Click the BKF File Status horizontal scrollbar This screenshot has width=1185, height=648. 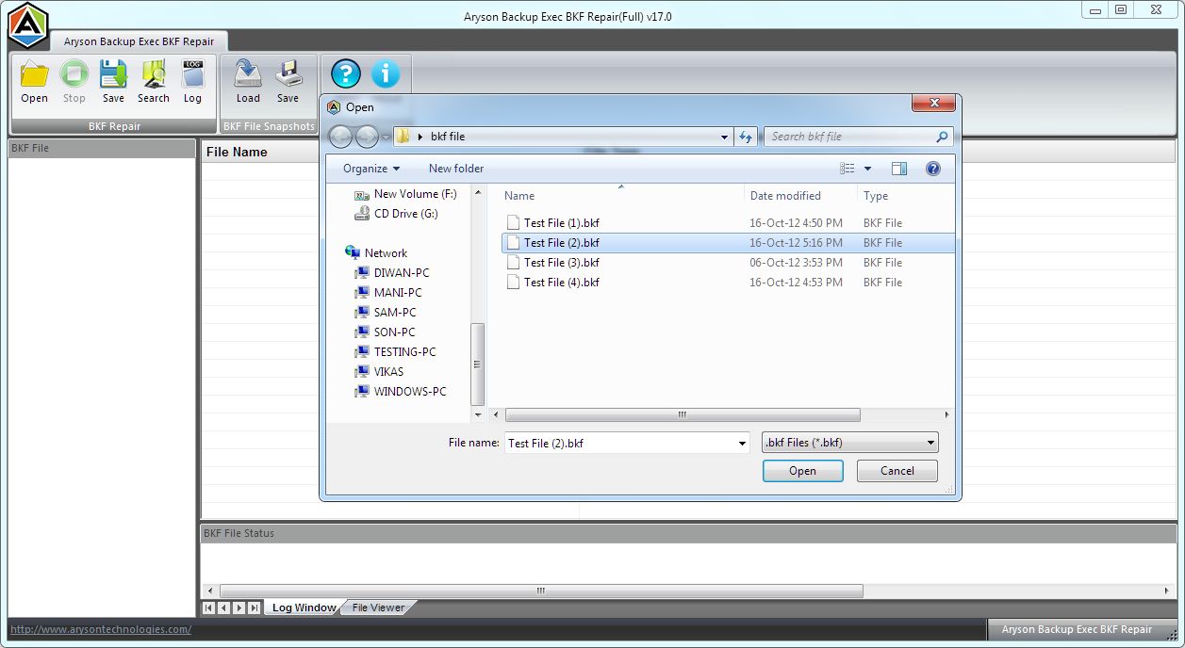coord(541,591)
